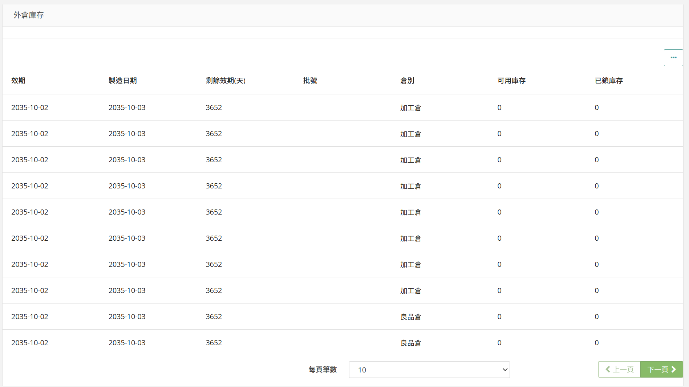Click the first 良品倉 row entry
Screen dimensions: 689x387
click(410, 317)
